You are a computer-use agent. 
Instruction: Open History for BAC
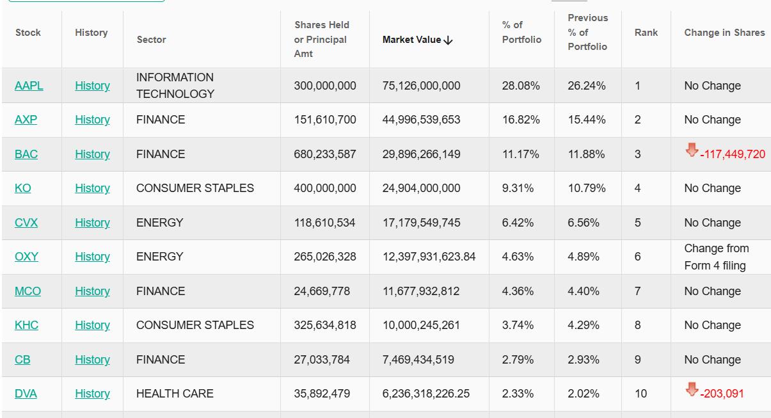click(92, 154)
